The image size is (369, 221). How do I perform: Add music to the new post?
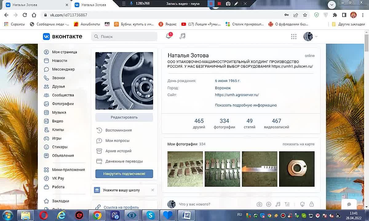(x=278, y=204)
